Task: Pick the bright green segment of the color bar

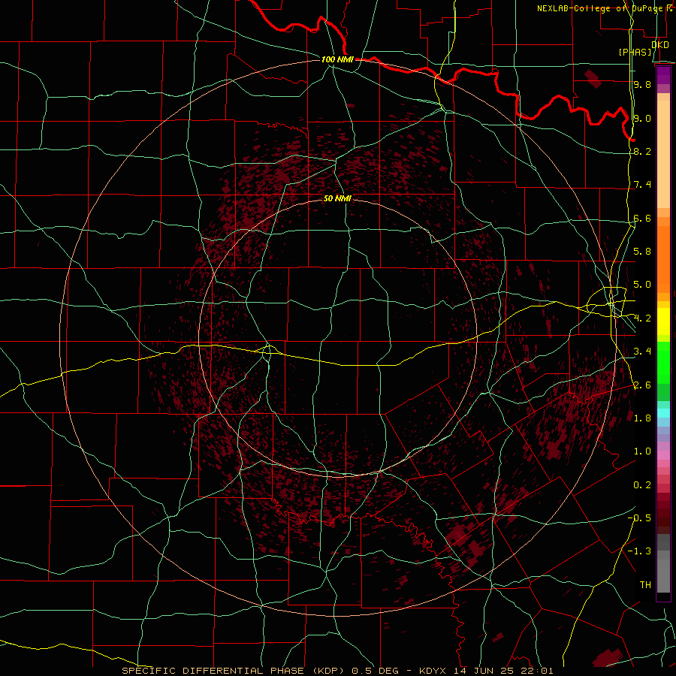Action: [663, 363]
